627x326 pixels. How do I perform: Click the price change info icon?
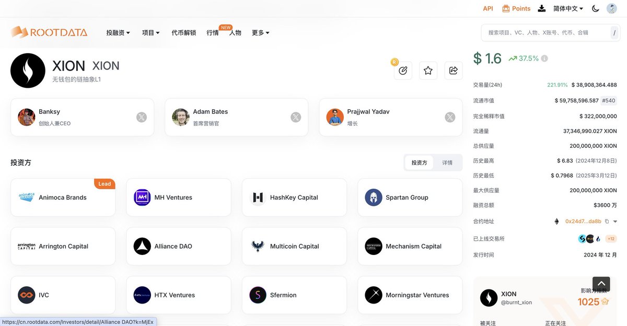[x=544, y=59]
